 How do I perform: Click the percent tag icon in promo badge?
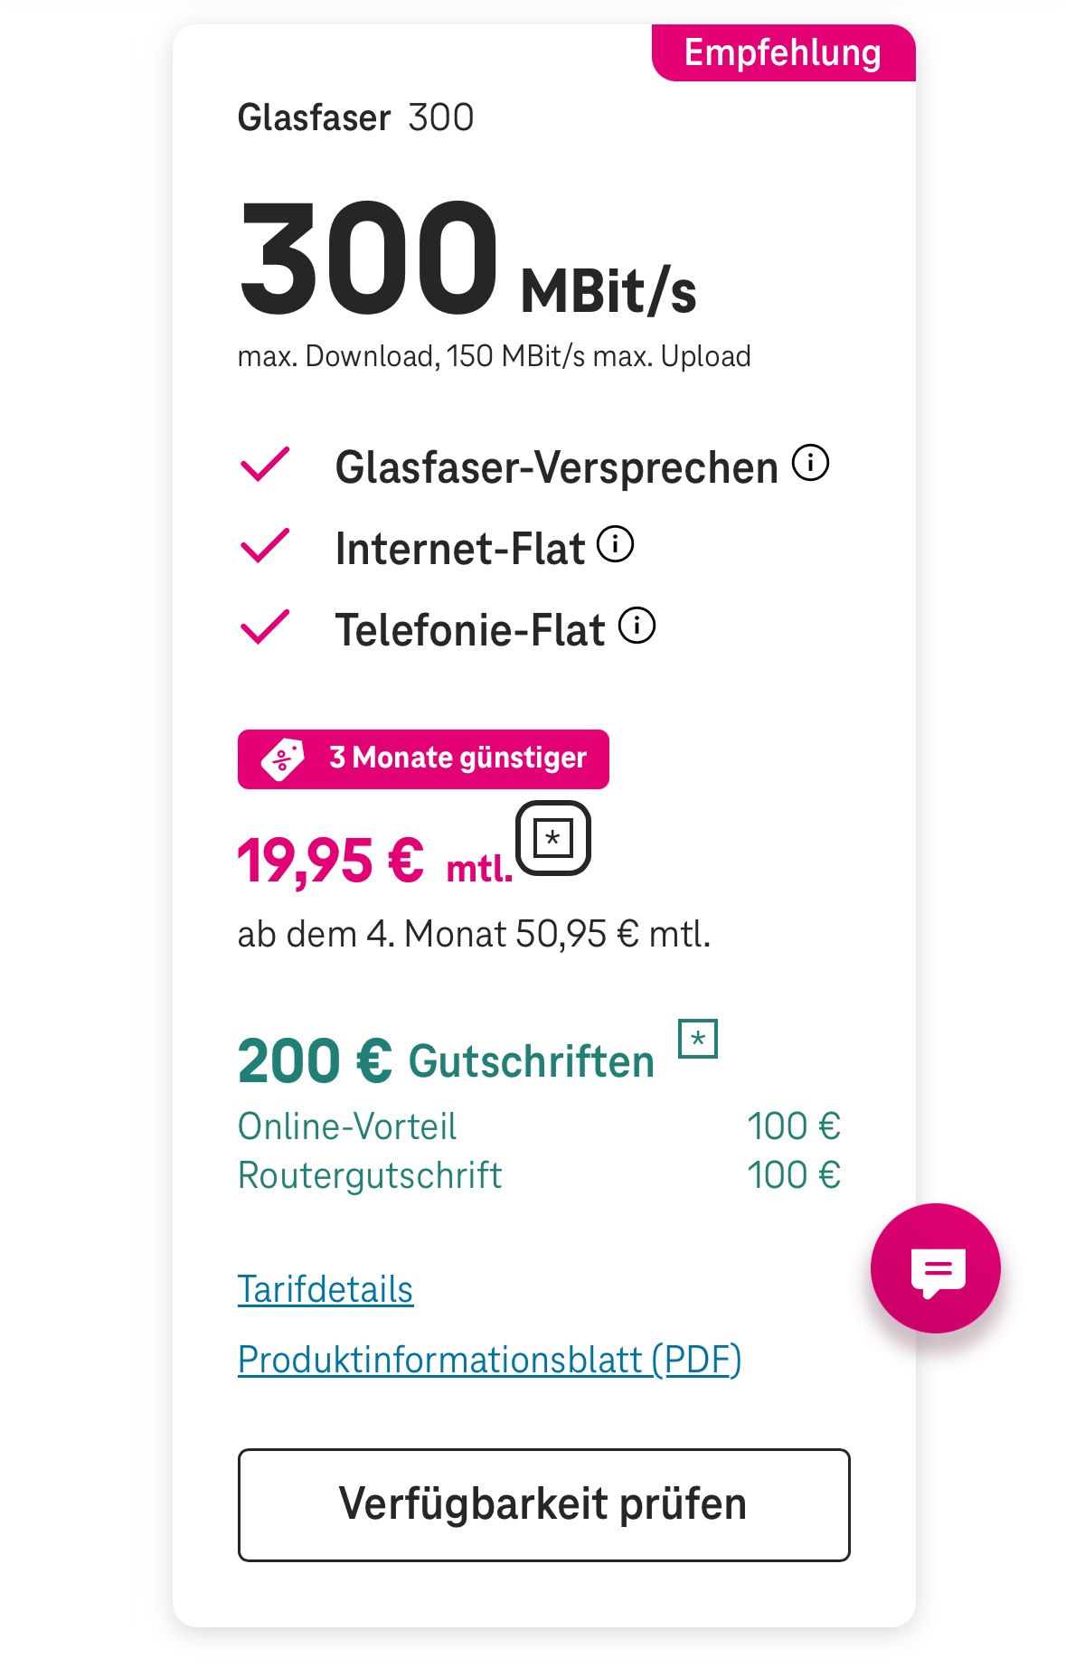pyautogui.click(x=283, y=758)
